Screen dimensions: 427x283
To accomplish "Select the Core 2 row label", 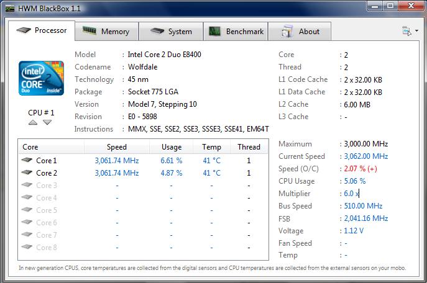I will (x=47, y=173).
